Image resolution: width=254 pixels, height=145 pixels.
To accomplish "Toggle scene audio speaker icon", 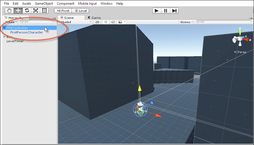I will tap(113, 22).
